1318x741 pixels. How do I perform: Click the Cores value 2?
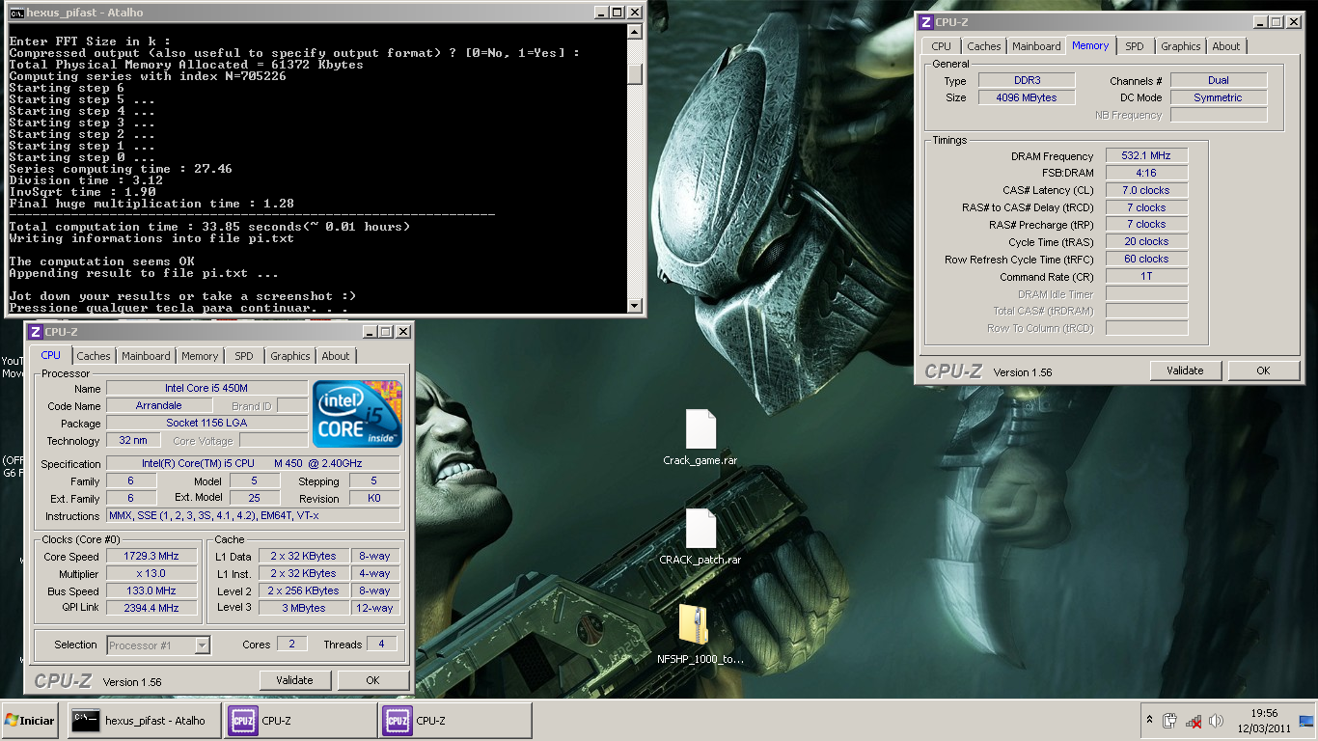click(x=291, y=644)
